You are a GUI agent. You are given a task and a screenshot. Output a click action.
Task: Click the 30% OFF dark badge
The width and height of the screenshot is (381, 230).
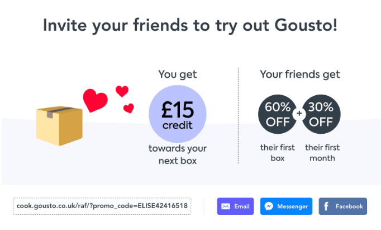pyautogui.click(x=321, y=114)
